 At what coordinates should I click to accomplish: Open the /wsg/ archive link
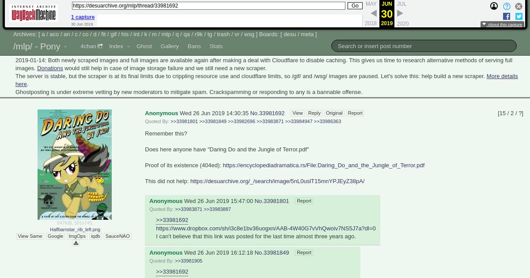pos(249,34)
